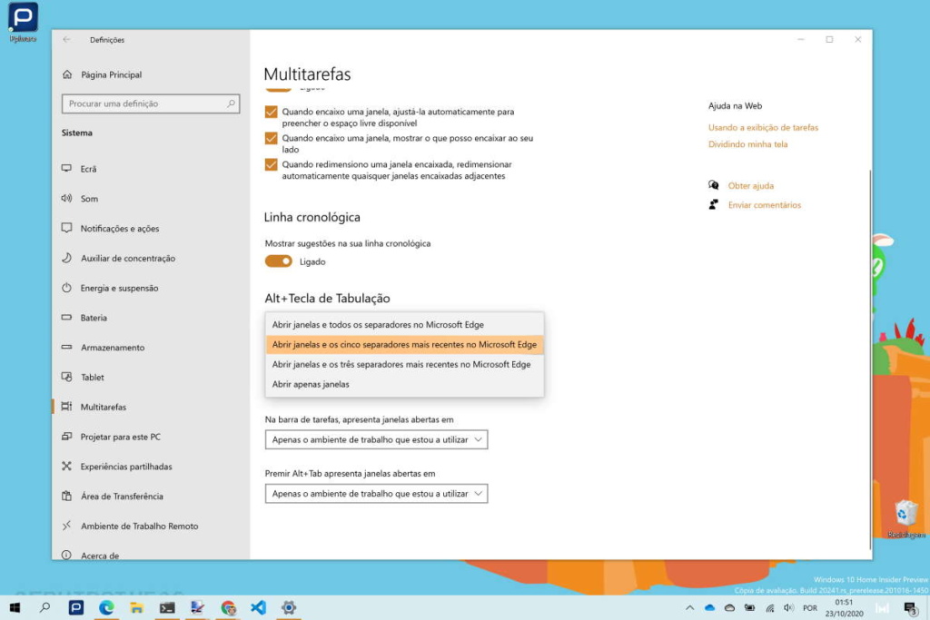Select 'Abrir apenas janelas' in the list
The image size is (930, 620).
click(x=310, y=384)
